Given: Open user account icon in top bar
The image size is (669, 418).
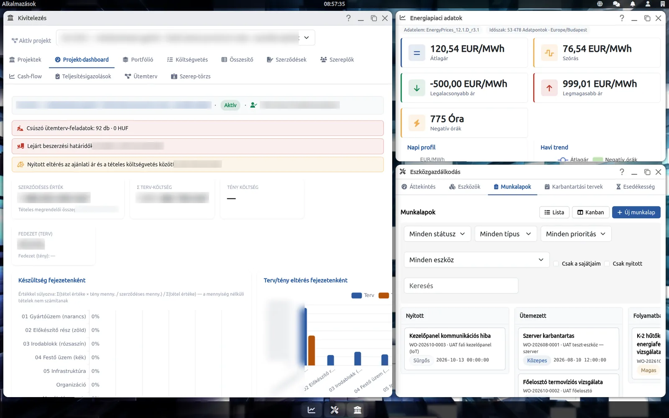Looking at the screenshot, I should click(648, 4).
